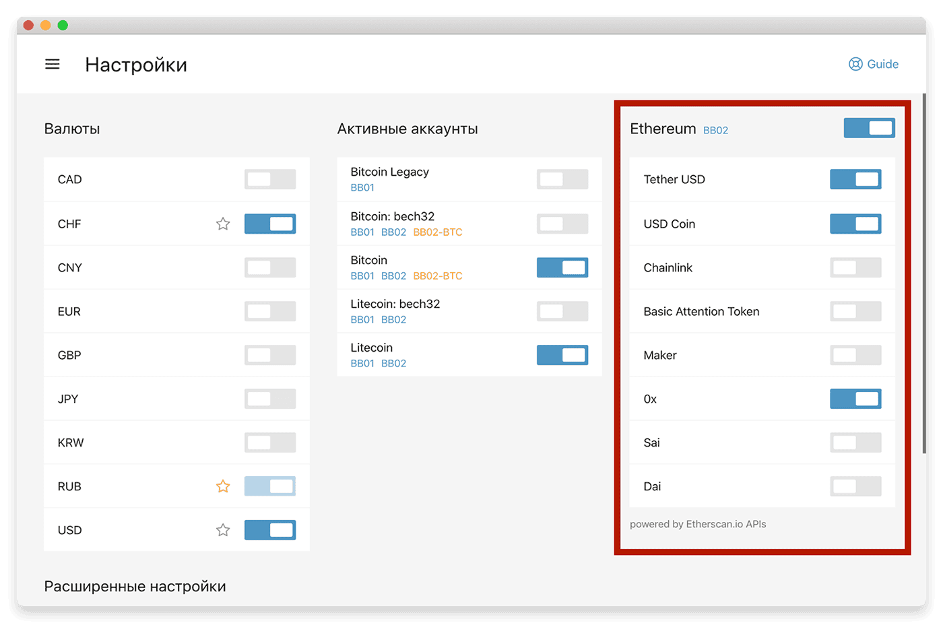Mark CHF as favorite with star
Image resolution: width=943 pixels, height=623 pixels.
click(223, 224)
